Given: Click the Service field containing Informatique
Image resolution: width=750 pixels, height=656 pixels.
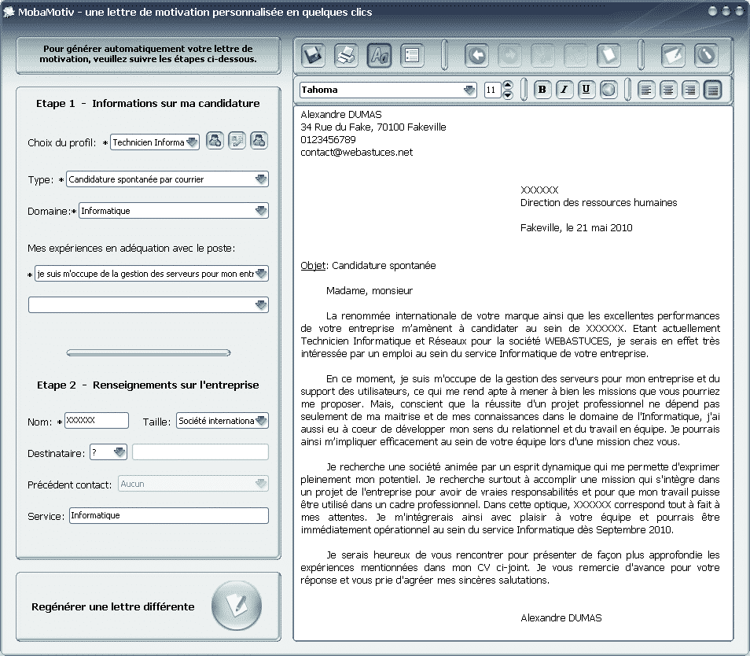Looking at the screenshot, I should tap(169, 515).
